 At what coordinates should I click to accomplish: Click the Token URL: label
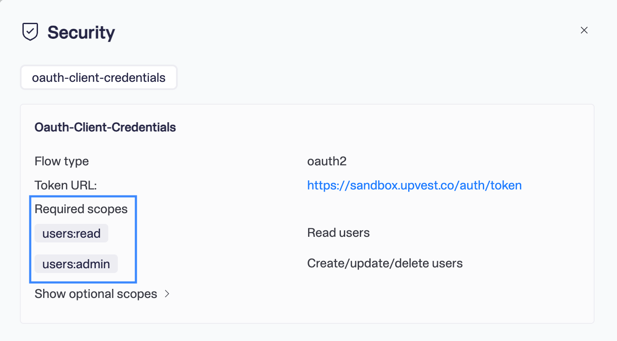tap(66, 185)
